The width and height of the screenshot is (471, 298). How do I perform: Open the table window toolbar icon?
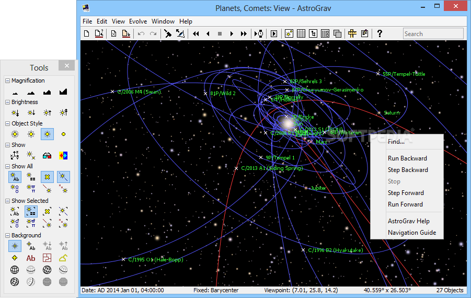301,33
